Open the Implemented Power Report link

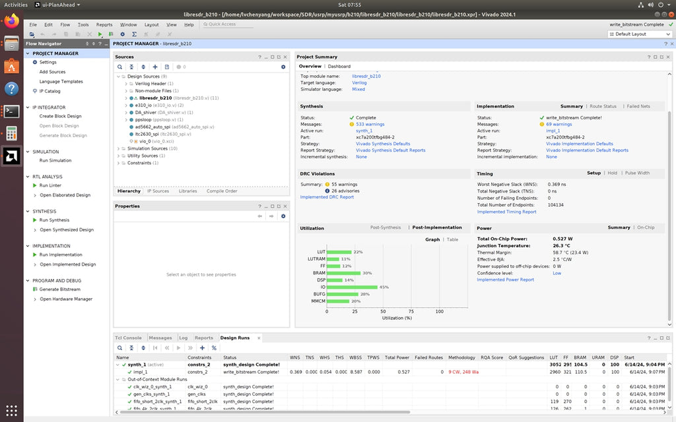click(505, 280)
